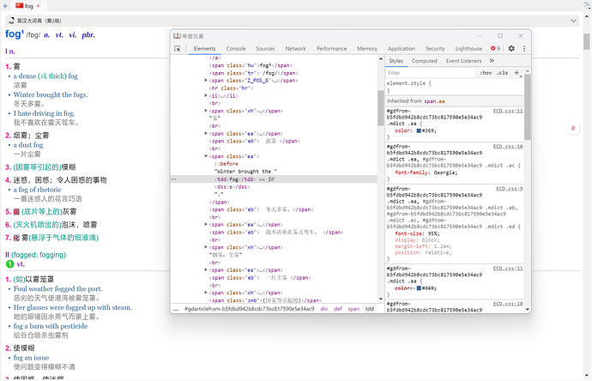This screenshot has width=592, height=381.
Task: Show more Styles pane tabs with the » chevron
Action: pyautogui.click(x=492, y=61)
